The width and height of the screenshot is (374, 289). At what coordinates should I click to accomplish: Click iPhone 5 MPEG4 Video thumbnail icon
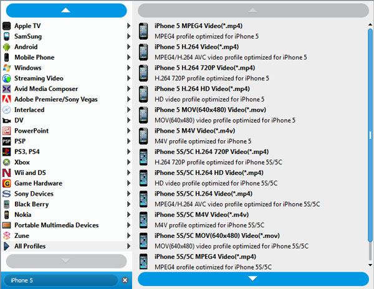pos(143,31)
